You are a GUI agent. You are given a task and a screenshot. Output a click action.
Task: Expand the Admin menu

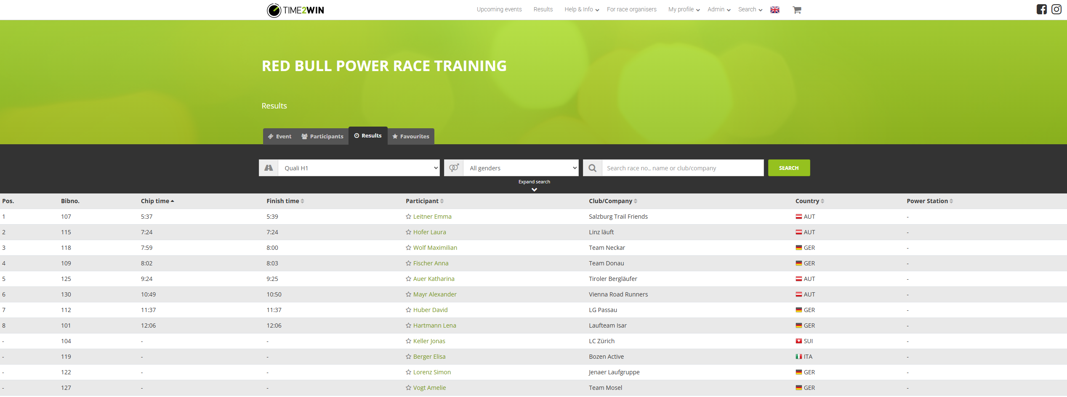(x=719, y=9)
